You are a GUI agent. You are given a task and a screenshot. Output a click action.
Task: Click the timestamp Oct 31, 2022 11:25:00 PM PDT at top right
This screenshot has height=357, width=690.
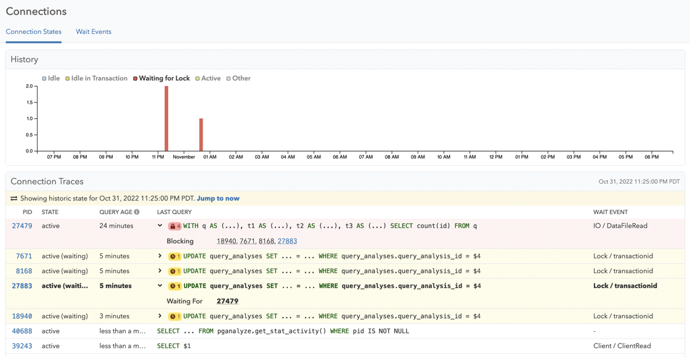tap(639, 181)
